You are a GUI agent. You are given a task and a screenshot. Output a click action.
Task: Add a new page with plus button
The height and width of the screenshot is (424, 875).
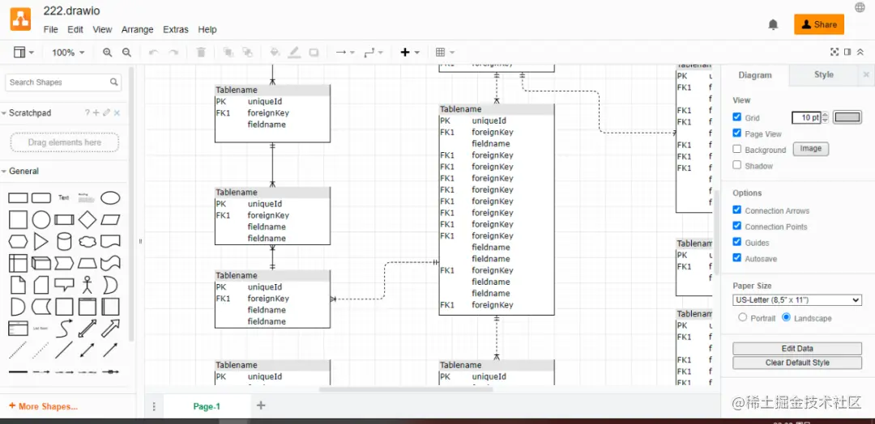pos(261,405)
